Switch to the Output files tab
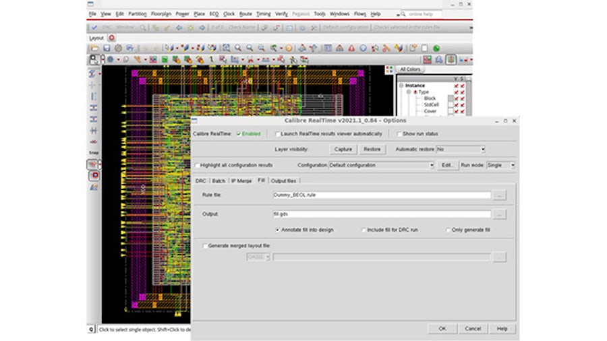 click(x=283, y=181)
